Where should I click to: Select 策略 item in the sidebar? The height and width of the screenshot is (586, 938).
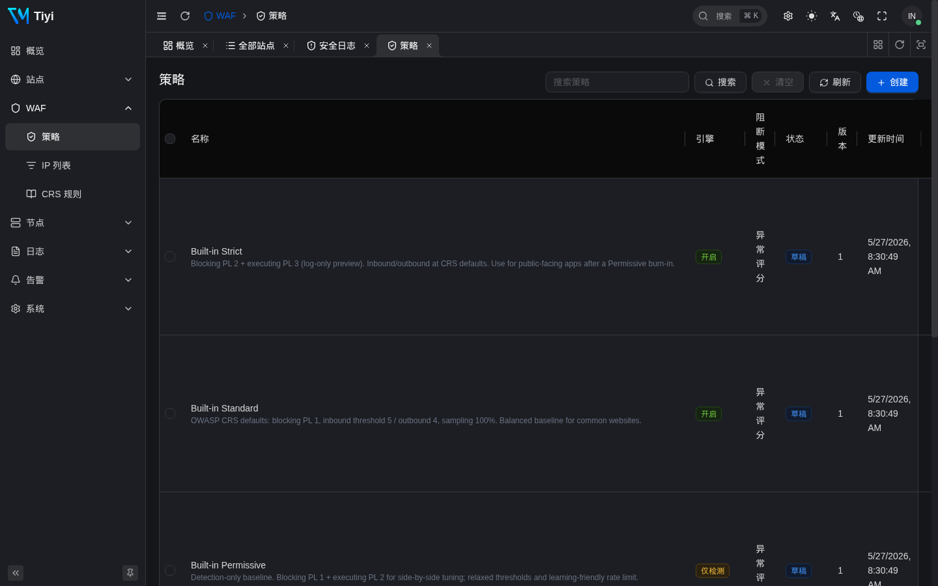point(72,137)
